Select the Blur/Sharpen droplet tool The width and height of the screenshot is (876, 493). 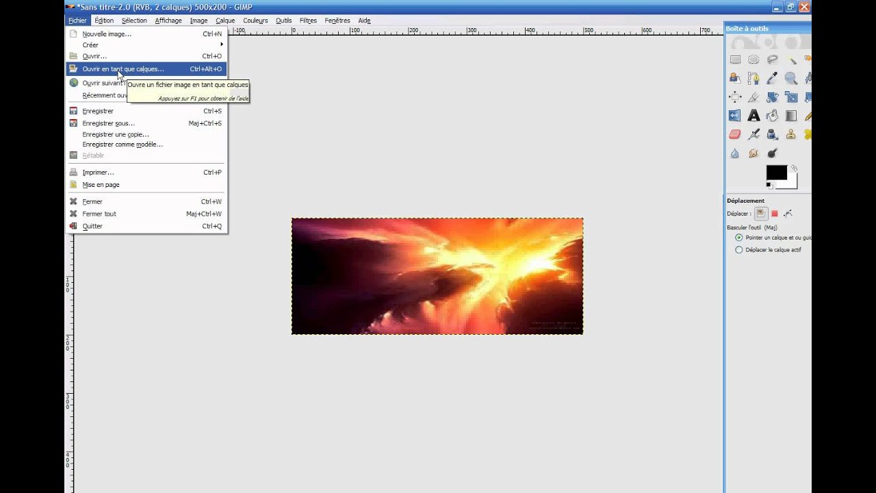click(735, 153)
